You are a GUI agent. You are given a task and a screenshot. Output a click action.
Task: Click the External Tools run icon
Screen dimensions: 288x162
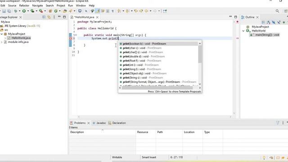(41, 11)
